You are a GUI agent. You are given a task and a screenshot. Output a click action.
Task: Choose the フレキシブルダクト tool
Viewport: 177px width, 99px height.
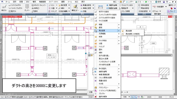(15, 8)
